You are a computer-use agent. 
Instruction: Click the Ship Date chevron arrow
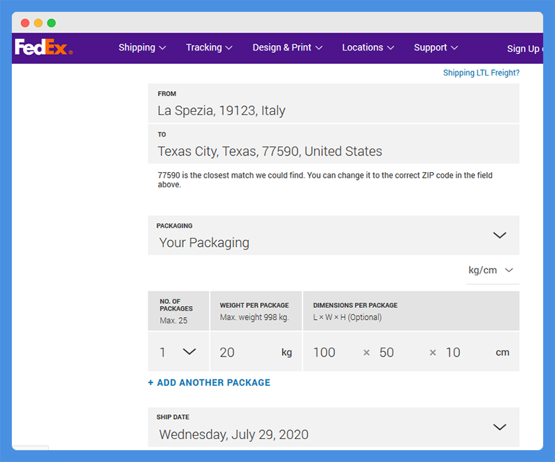pos(499,427)
